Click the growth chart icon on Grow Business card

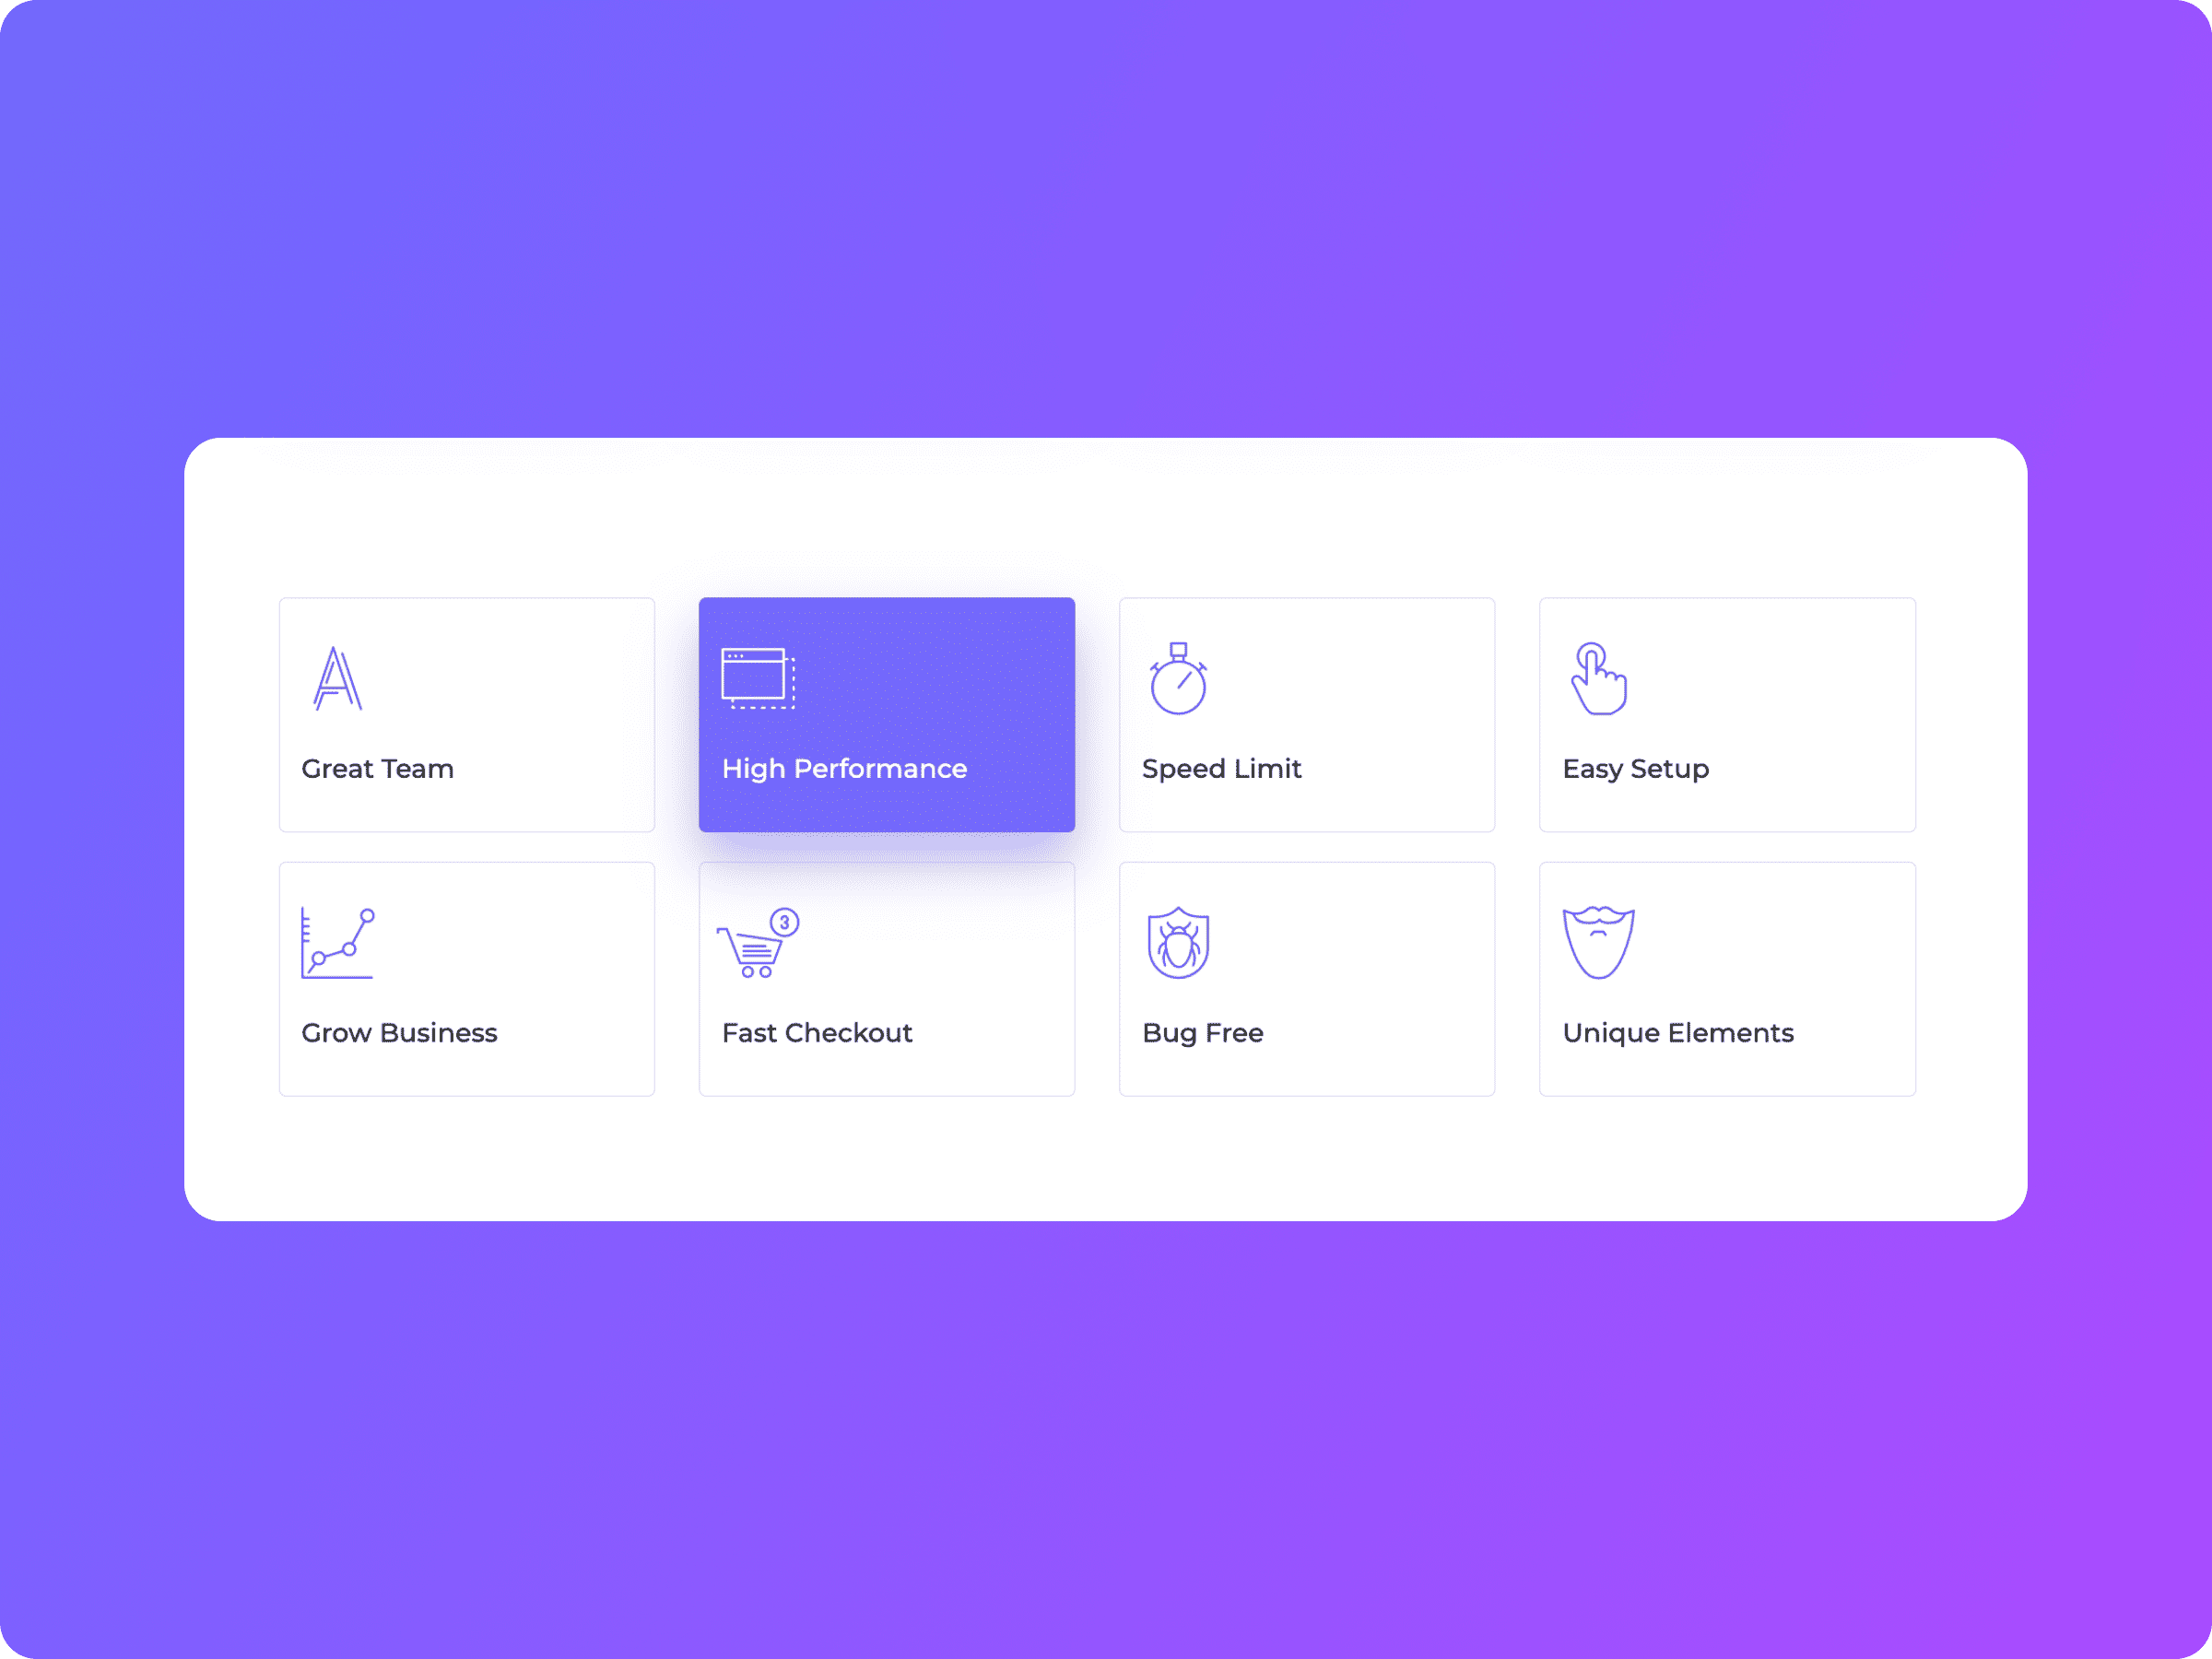coord(338,943)
